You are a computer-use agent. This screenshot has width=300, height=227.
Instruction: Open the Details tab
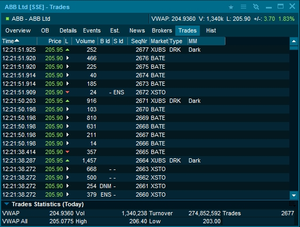click(x=68, y=30)
